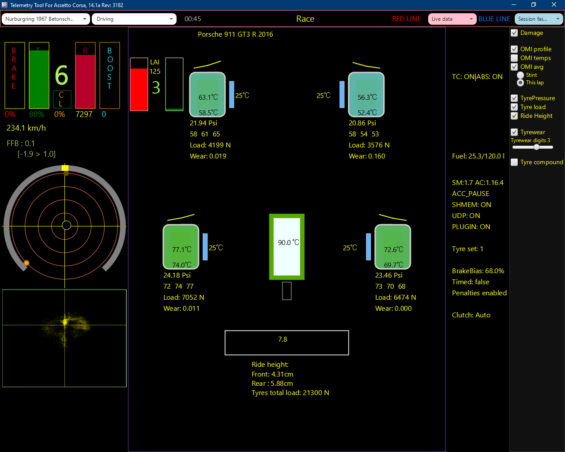
Task: Click the front-left camber line indicator
Action: 207,65
